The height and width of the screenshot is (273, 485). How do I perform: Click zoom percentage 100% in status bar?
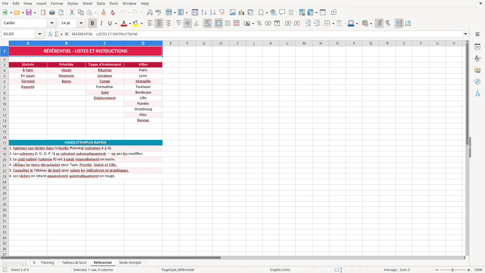(x=478, y=270)
